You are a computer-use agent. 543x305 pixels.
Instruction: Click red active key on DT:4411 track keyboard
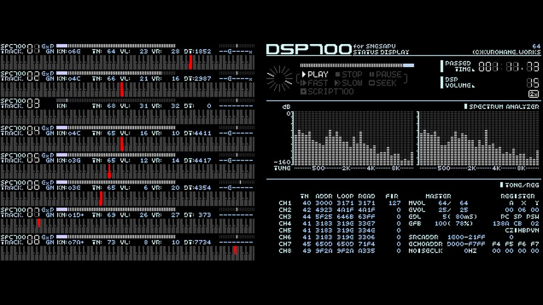coord(122,144)
